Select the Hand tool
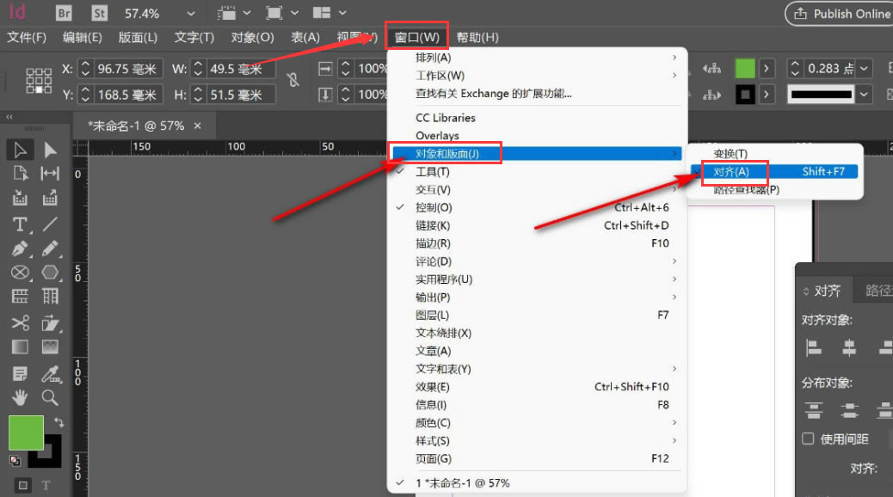 coord(20,397)
